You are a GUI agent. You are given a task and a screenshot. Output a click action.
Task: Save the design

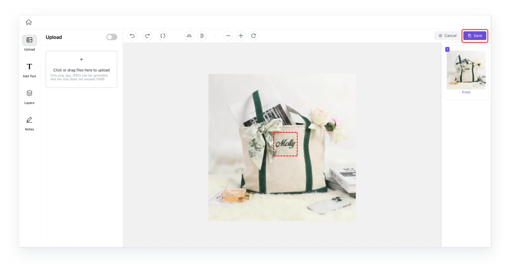pos(475,36)
